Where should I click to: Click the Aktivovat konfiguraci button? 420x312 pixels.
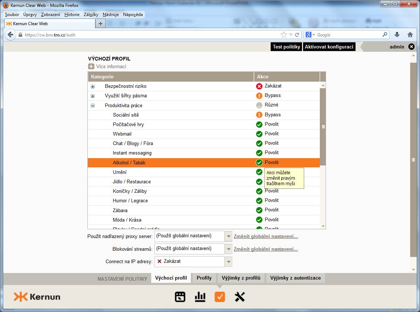click(329, 47)
